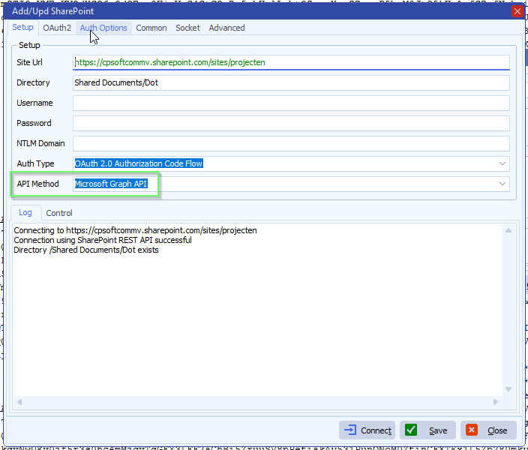Focus the NTLM Domain field
Viewport: 528px width, 450px height.
[x=291, y=143]
